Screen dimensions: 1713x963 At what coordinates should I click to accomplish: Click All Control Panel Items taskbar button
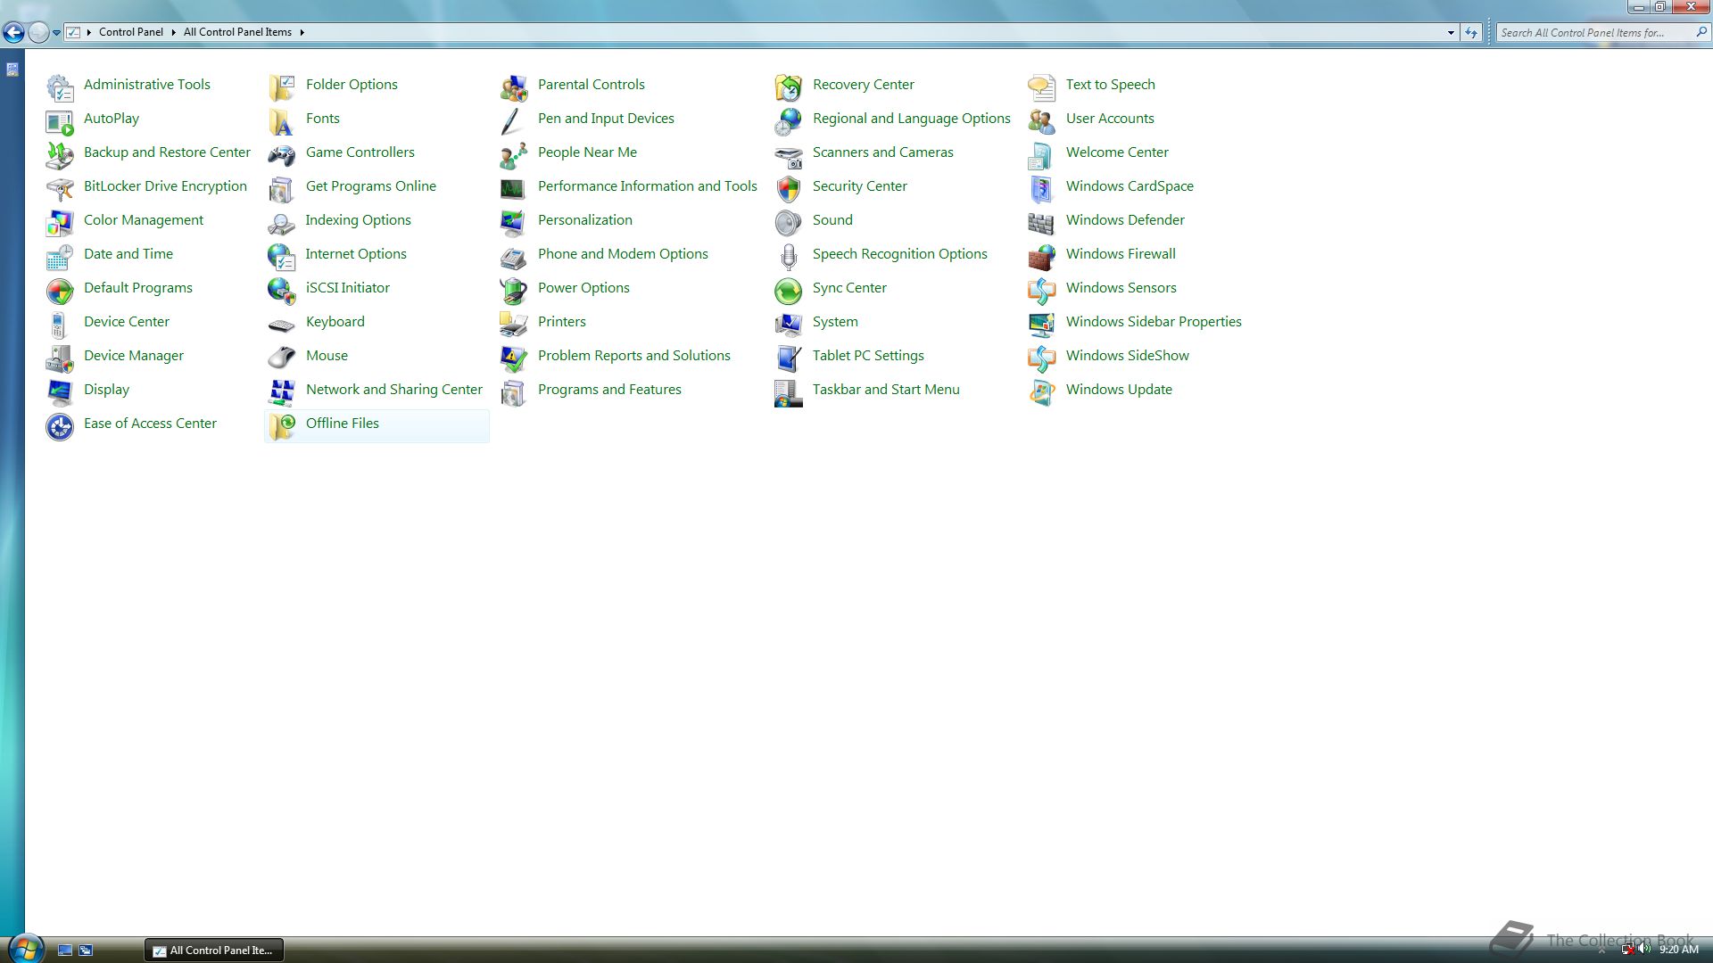214,951
